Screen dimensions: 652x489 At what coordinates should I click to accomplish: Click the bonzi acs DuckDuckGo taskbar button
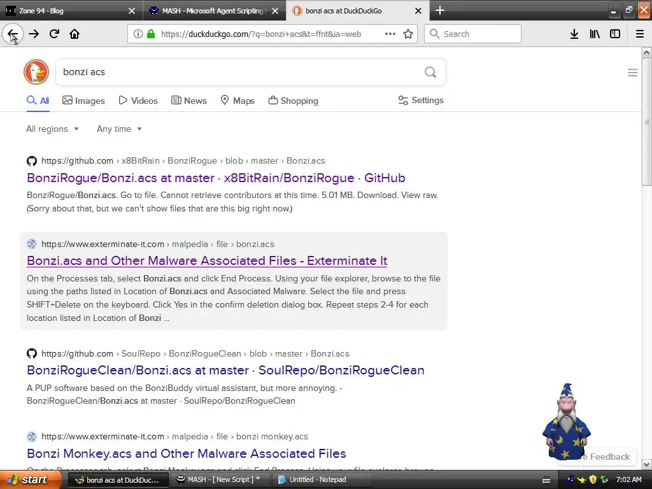pyautogui.click(x=118, y=479)
